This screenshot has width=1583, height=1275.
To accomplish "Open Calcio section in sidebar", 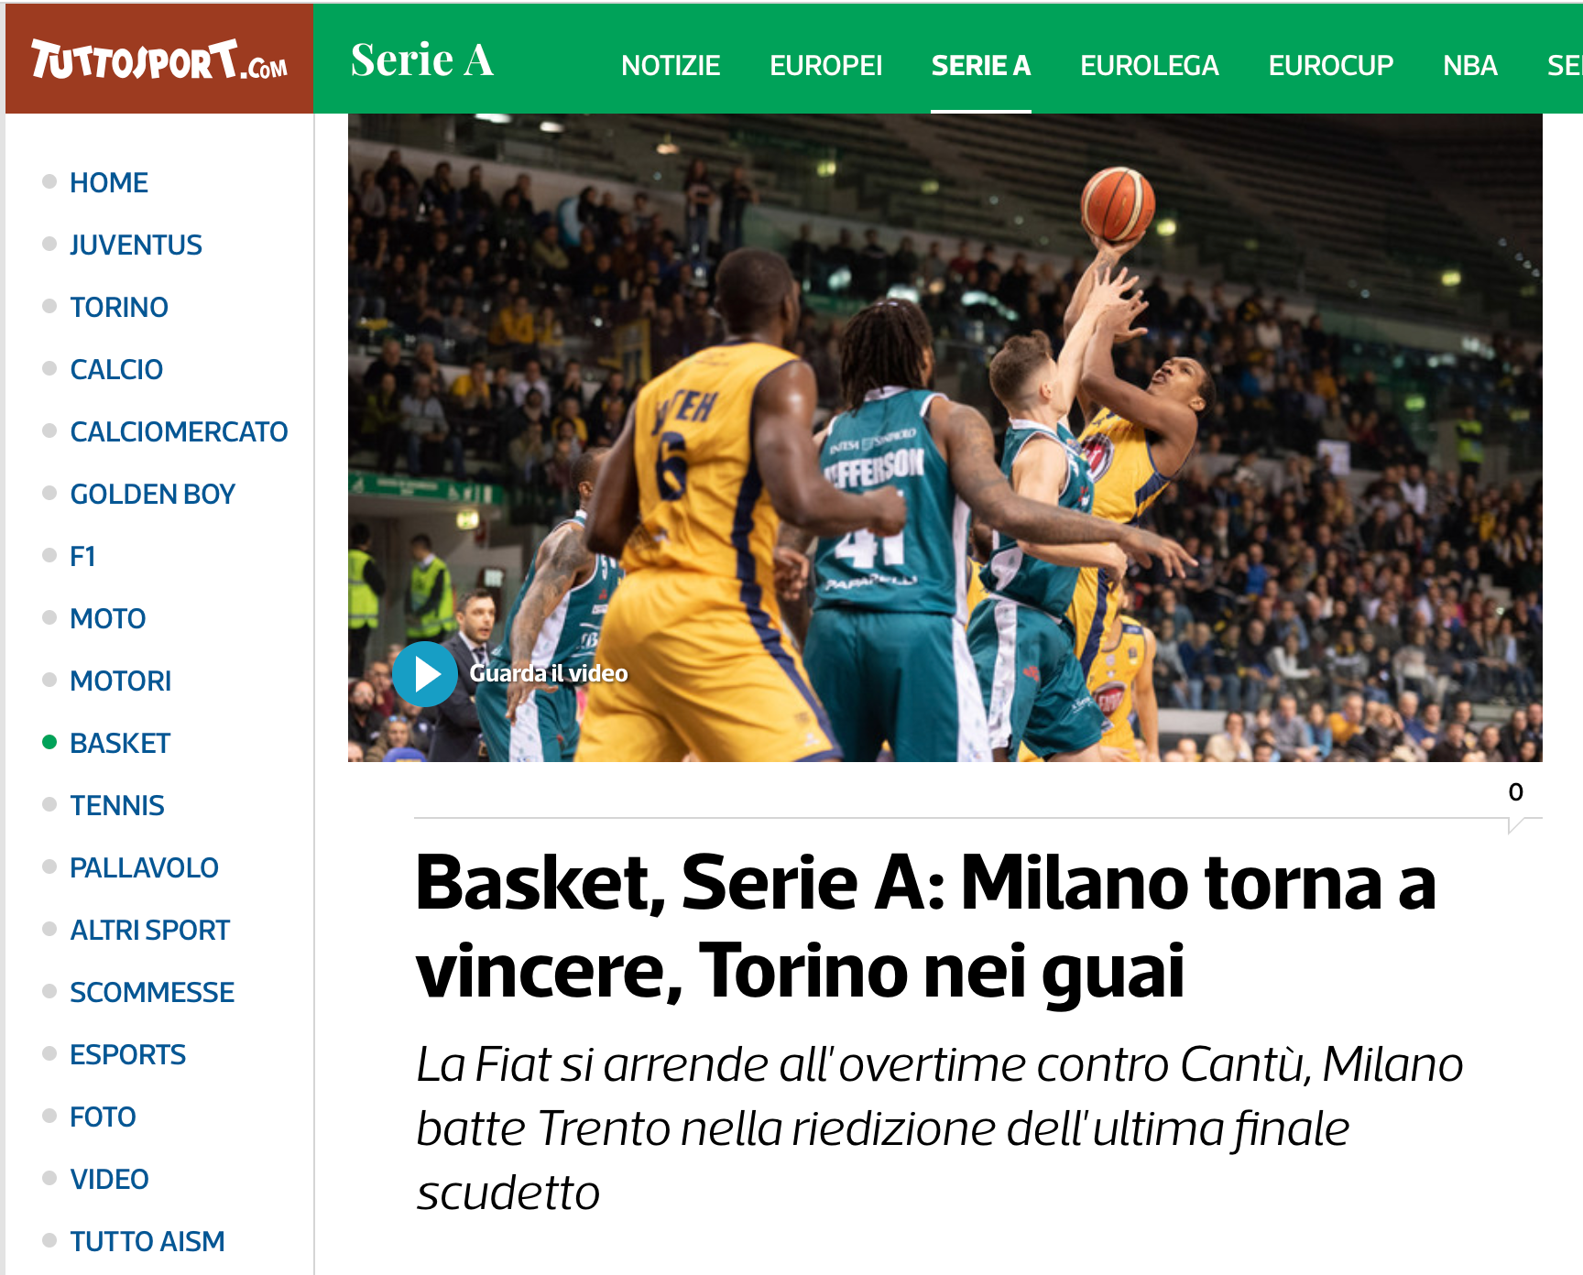I will coord(116,370).
